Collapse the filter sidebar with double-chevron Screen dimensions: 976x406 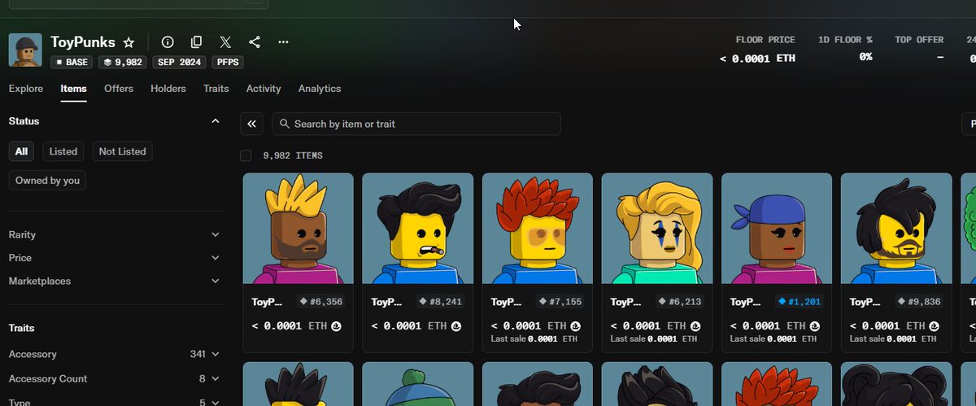coord(252,124)
